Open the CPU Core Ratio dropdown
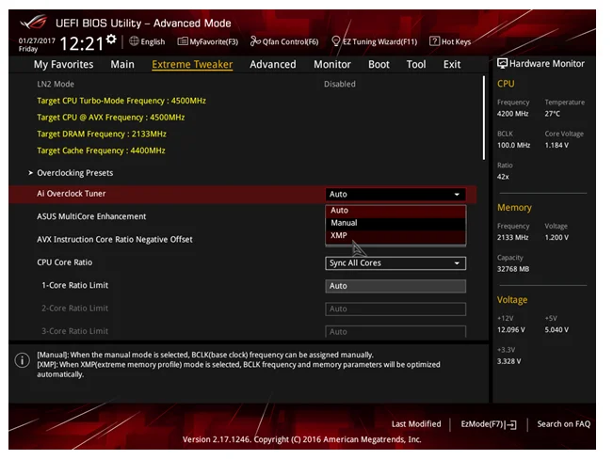The height and width of the screenshot is (460, 613). click(395, 263)
